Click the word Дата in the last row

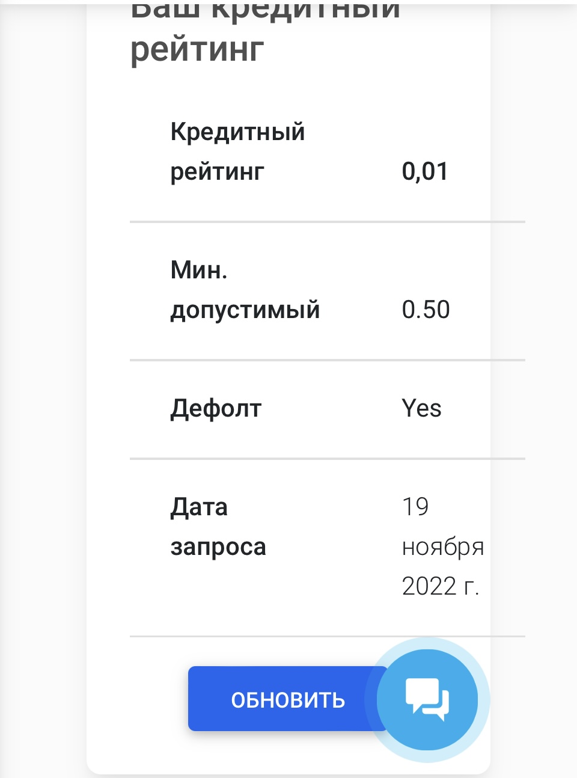199,507
